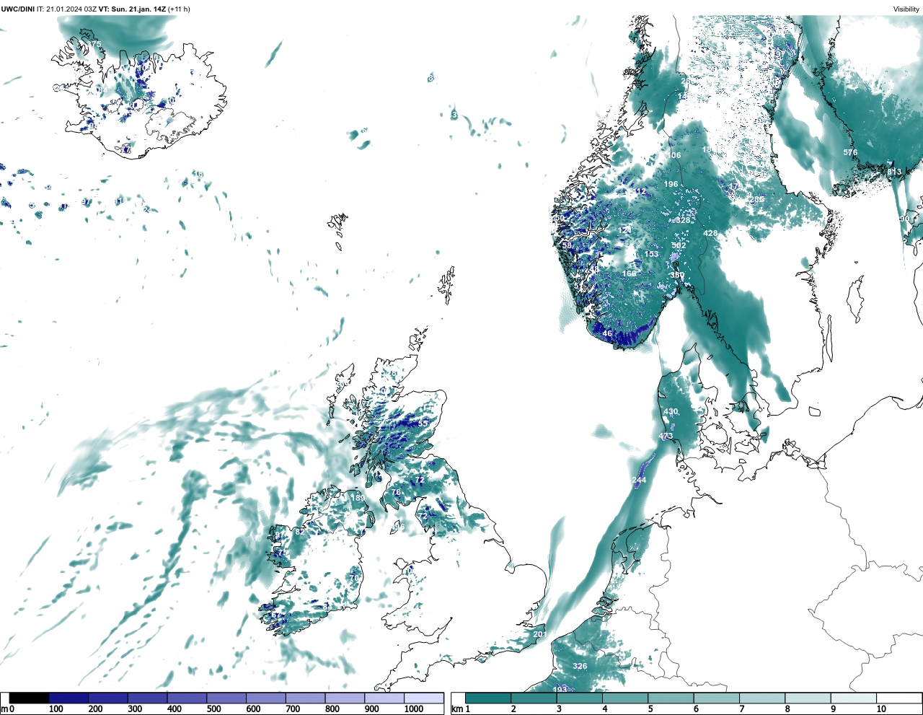Screen dimensions: 923x715
Task: Click the 46 value on Norway's south coast
Action: 607,333
